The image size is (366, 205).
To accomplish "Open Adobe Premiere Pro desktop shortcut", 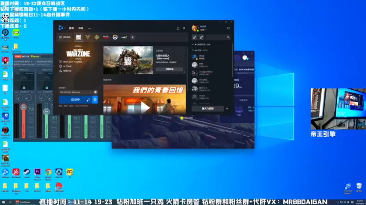I will tap(38, 174).
